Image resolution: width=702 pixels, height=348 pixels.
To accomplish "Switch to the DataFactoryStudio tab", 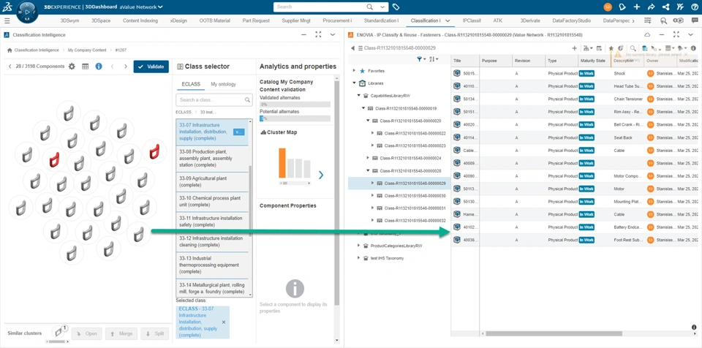I will (571, 20).
